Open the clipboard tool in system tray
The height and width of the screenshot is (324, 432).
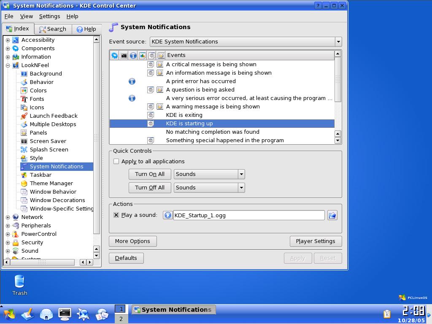387,314
